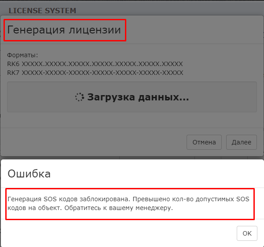Click the RK7 prefix label
The height and width of the screenshot is (247, 264).
(x=13, y=72)
